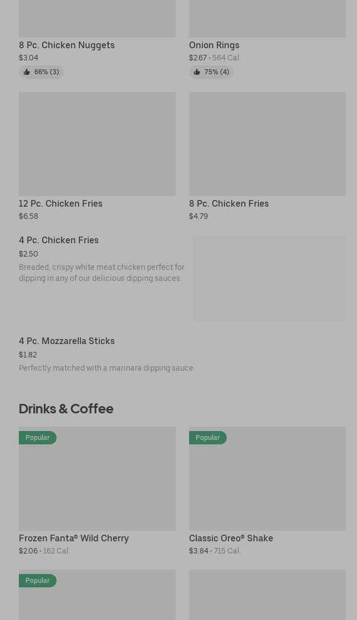Click the Mozzarella Sticks marinara description text
357x620 pixels.
click(106, 368)
